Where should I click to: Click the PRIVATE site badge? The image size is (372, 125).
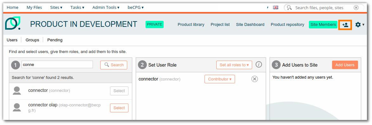pos(154,24)
